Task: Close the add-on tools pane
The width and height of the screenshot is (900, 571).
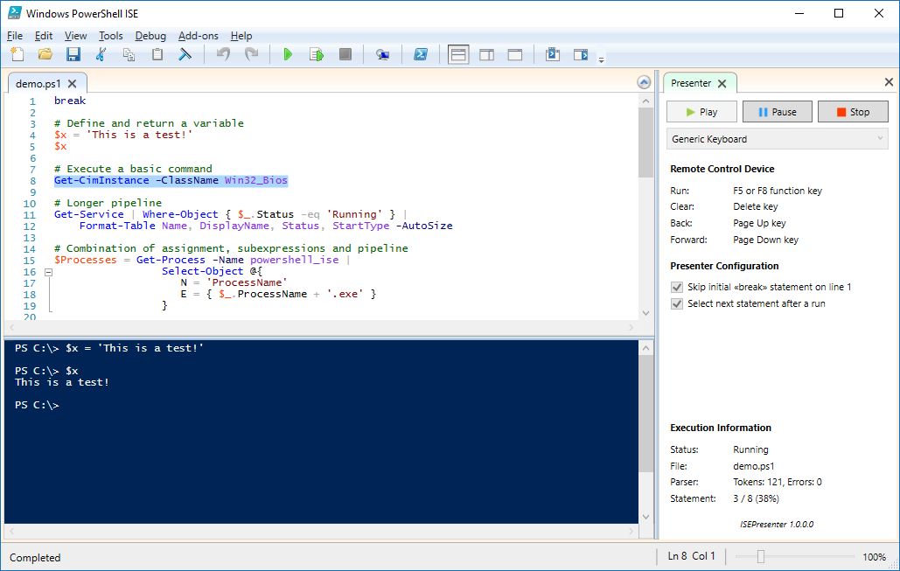Action: [889, 82]
